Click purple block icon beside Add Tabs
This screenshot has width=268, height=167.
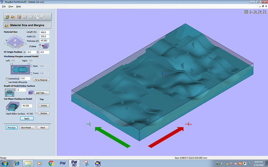[x=31, y=92]
